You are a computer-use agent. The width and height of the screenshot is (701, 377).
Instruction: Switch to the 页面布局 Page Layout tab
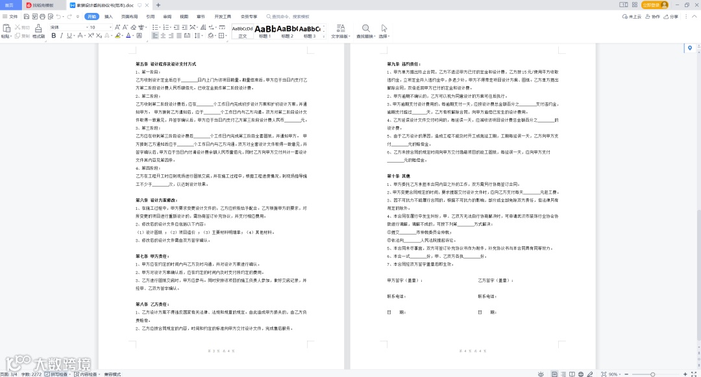coord(130,16)
